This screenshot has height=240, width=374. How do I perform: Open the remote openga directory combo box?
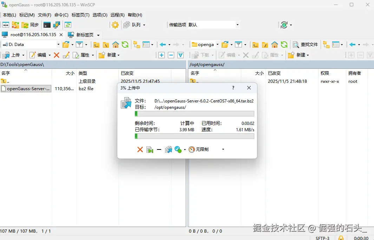205,44
